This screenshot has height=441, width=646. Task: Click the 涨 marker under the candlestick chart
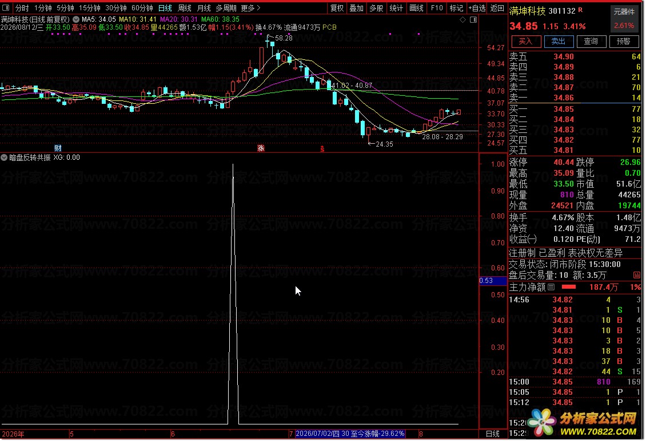tap(261, 148)
